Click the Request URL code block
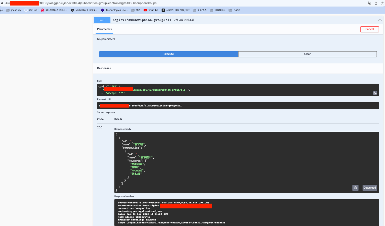 pyautogui.click(x=238, y=105)
